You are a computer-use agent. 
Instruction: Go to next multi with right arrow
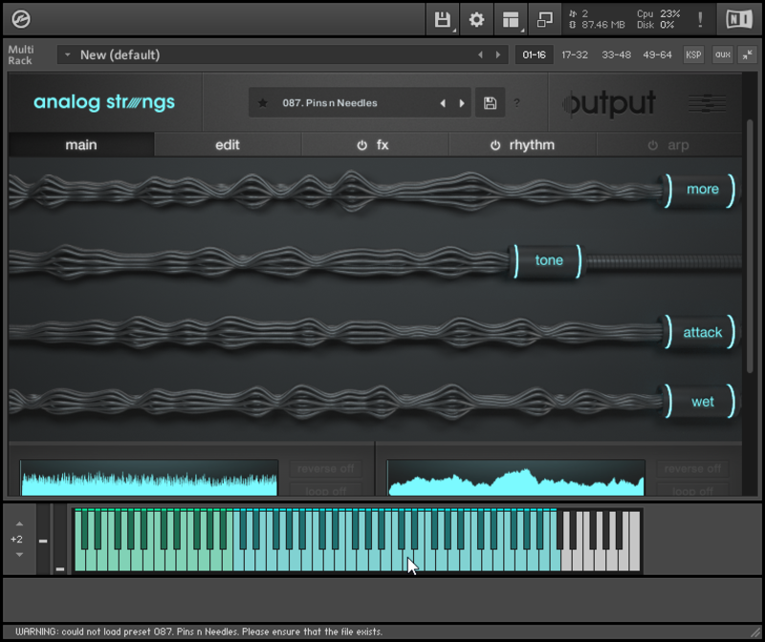(x=498, y=55)
